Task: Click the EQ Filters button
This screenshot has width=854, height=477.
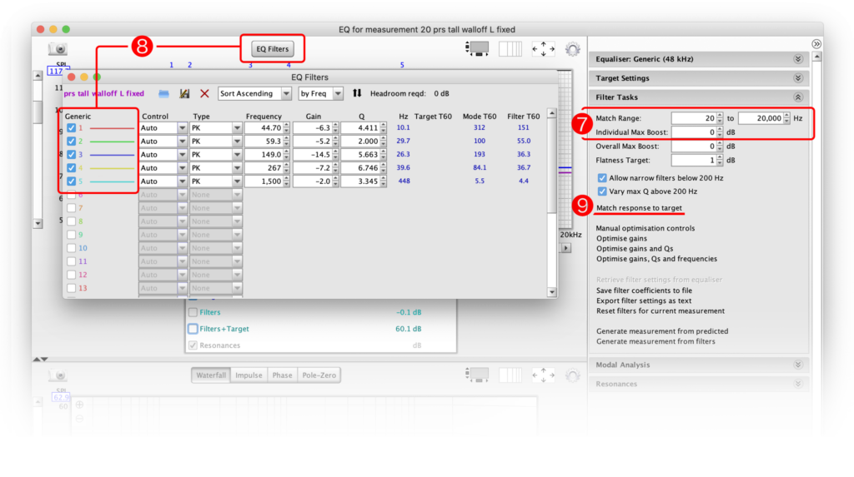Action: (x=272, y=49)
